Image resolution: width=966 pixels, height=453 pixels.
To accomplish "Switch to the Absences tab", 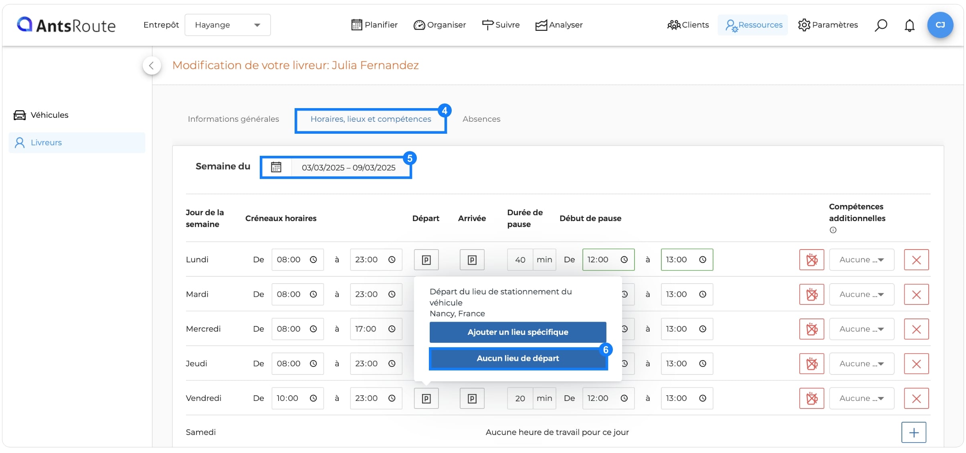I will [x=481, y=119].
